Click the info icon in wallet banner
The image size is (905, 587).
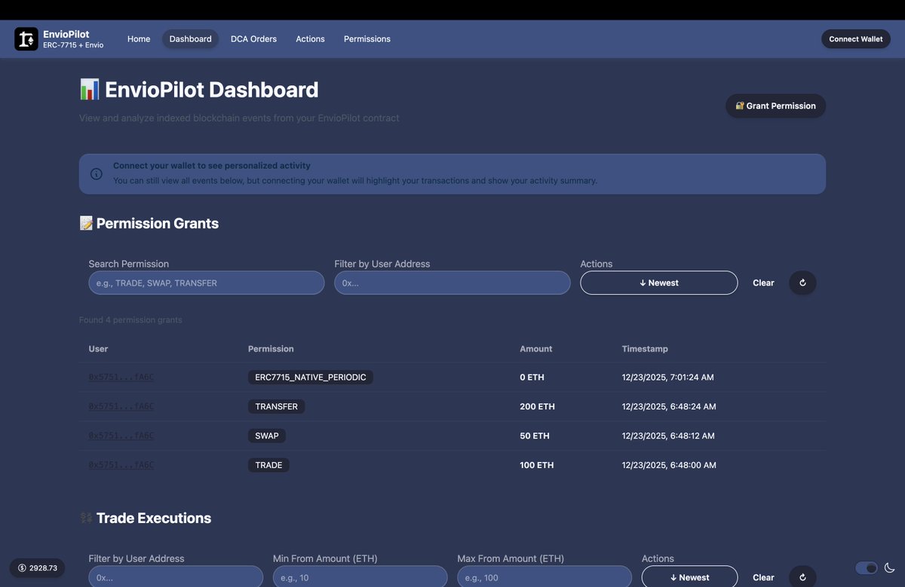pos(97,174)
